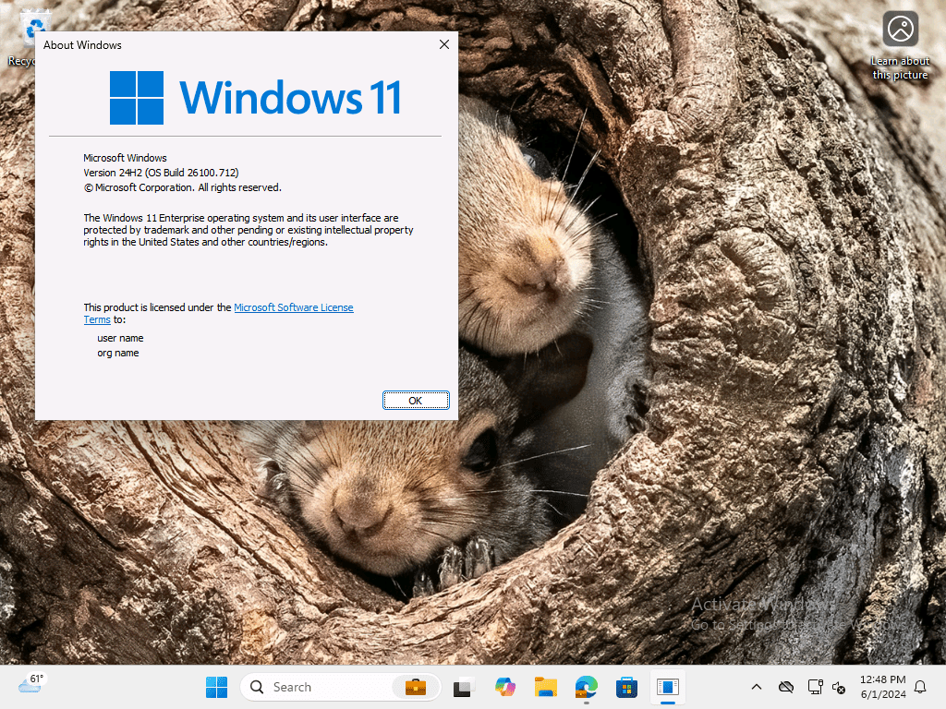Select the active About Windows taskbar icon
The image size is (946, 709).
pos(667,687)
